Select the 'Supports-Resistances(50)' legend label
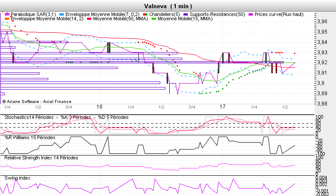336x196 pixels. point(217,14)
